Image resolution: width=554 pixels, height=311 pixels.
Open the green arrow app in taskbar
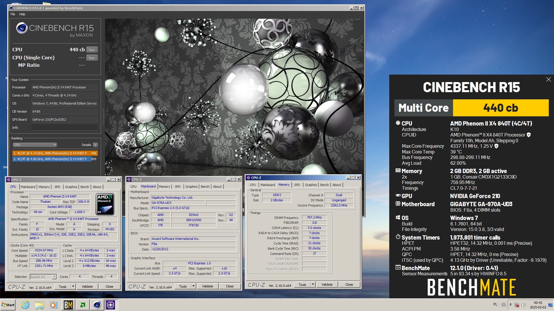pyautogui.click(x=83, y=305)
